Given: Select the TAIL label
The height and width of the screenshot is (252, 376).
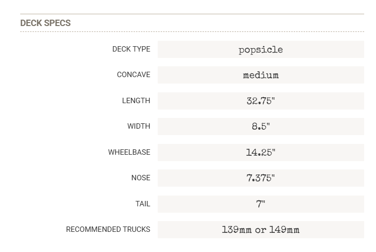Looking at the screenshot, I should tap(142, 204).
